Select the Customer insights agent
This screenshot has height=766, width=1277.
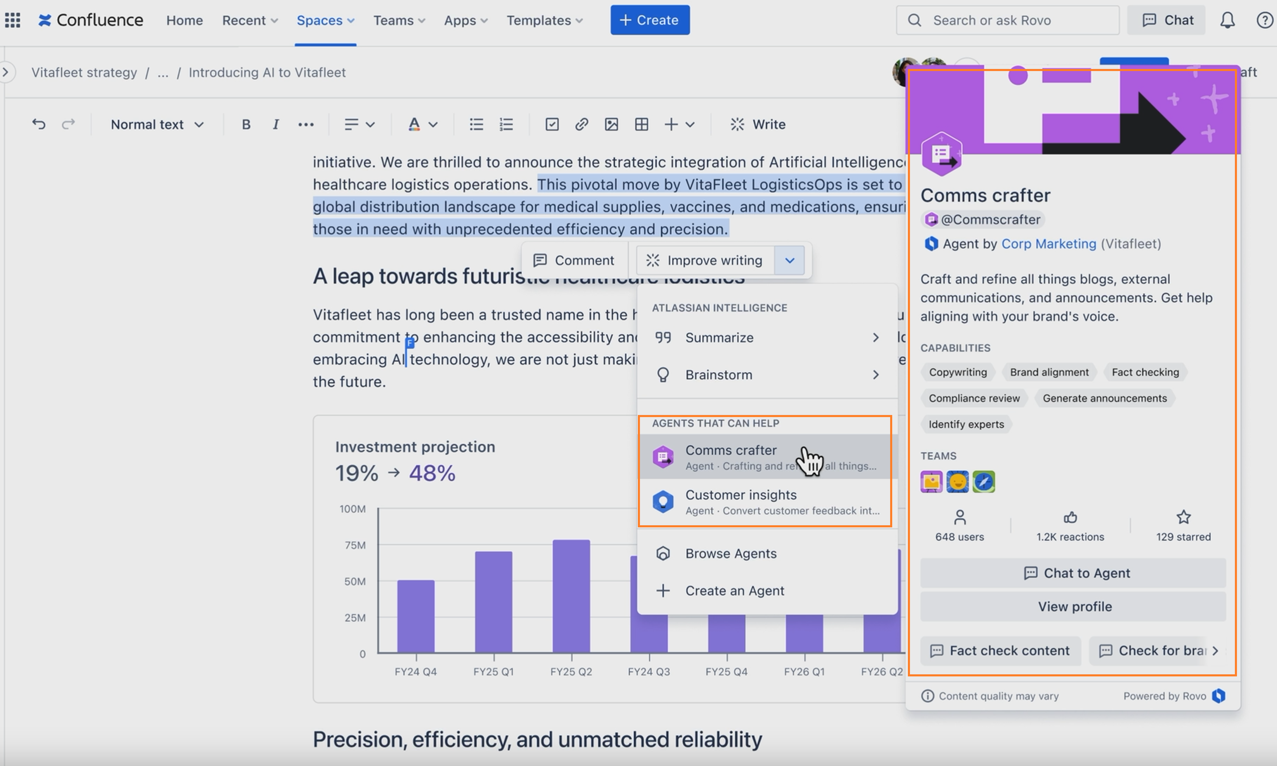click(767, 502)
